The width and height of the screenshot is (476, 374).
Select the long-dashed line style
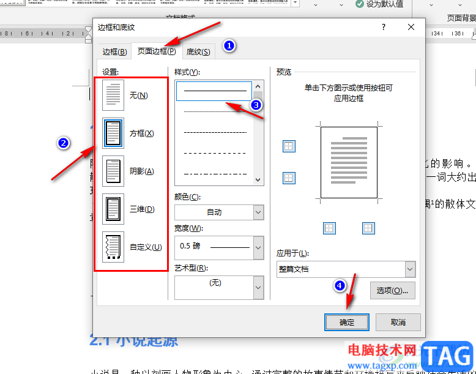[x=214, y=153]
